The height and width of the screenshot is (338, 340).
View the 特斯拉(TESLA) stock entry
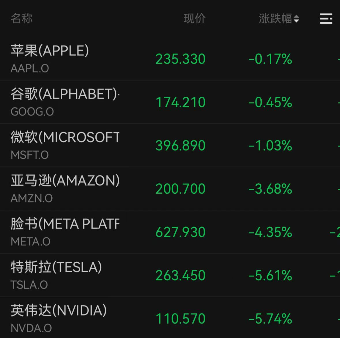click(56, 267)
